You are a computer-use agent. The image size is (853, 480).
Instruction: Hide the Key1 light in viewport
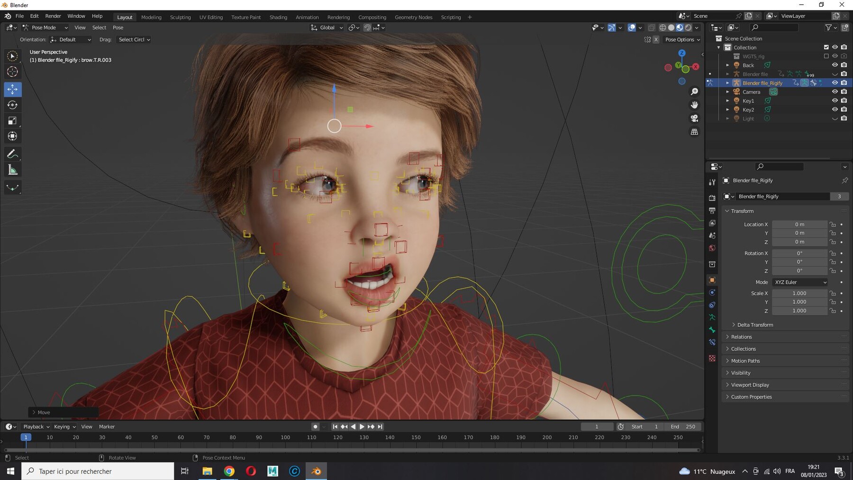pos(835,100)
